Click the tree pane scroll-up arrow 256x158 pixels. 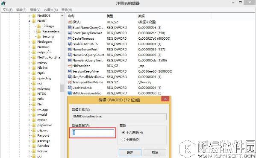pyautogui.click(x=62, y=15)
